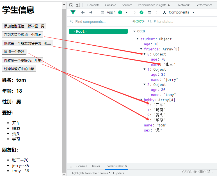Click the 添加性别属性 button

(24, 26)
